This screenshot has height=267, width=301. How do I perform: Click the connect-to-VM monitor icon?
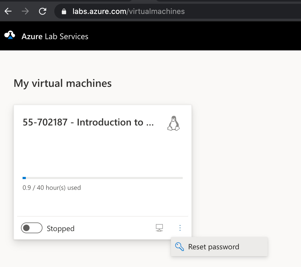[x=159, y=228]
